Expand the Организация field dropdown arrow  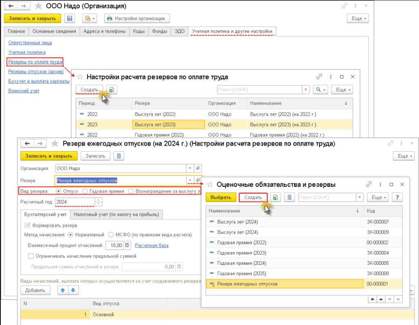point(189,168)
